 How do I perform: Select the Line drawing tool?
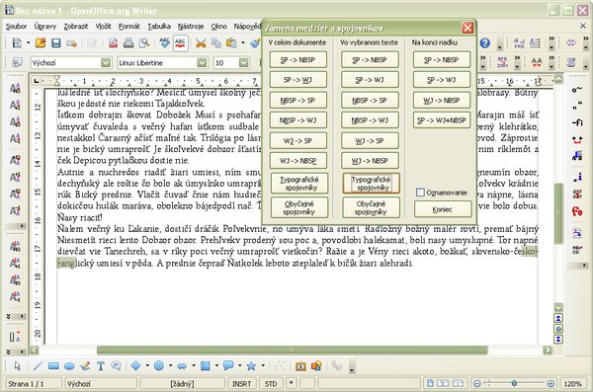38,365
